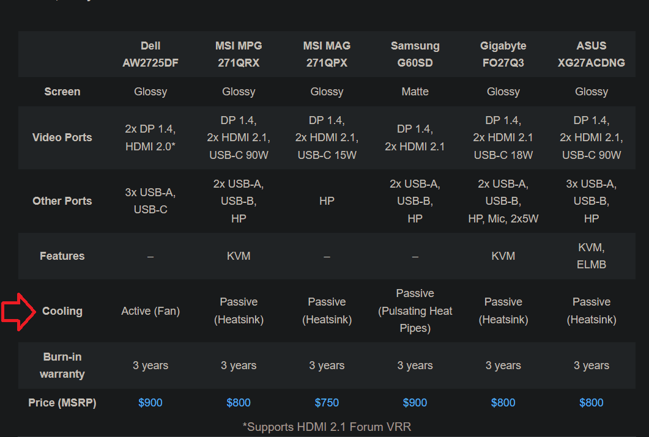Screen dimensions: 649x437
Task: Click the 3 years warranty cell for ASUS
Action: [591, 365]
